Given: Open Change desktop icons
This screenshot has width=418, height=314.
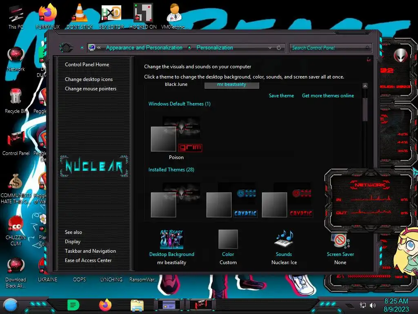Looking at the screenshot, I should (89, 79).
